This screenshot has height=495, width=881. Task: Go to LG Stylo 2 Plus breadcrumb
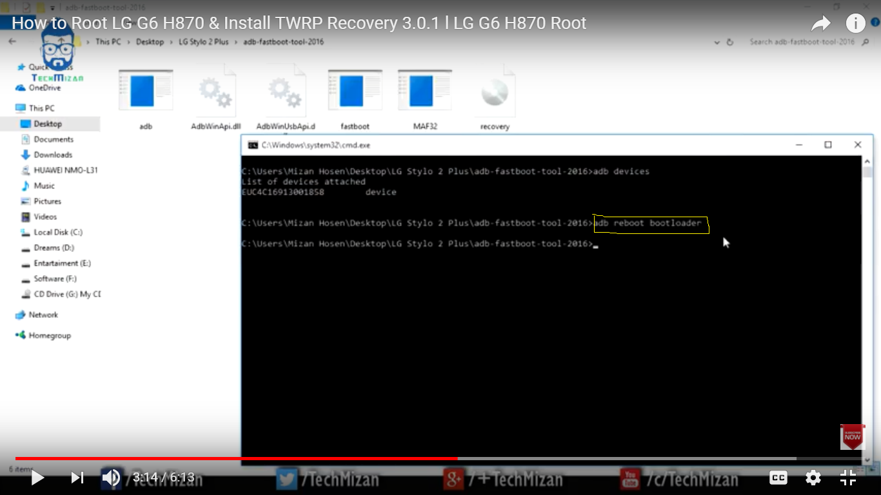point(204,42)
